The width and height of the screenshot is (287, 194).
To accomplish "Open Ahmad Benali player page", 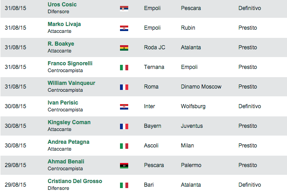I will point(66,162).
